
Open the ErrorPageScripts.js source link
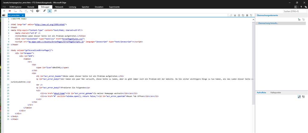point(56,42)
